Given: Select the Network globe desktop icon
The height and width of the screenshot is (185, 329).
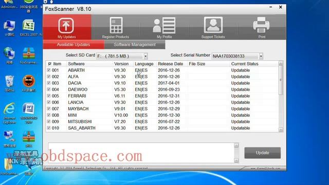Looking at the screenshot, I should [9, 56].
